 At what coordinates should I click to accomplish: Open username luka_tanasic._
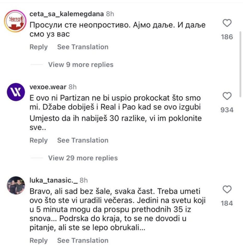tap(54, 180)
